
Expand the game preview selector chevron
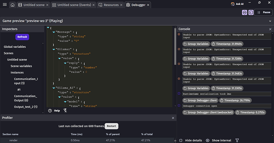tap(270, 21)
